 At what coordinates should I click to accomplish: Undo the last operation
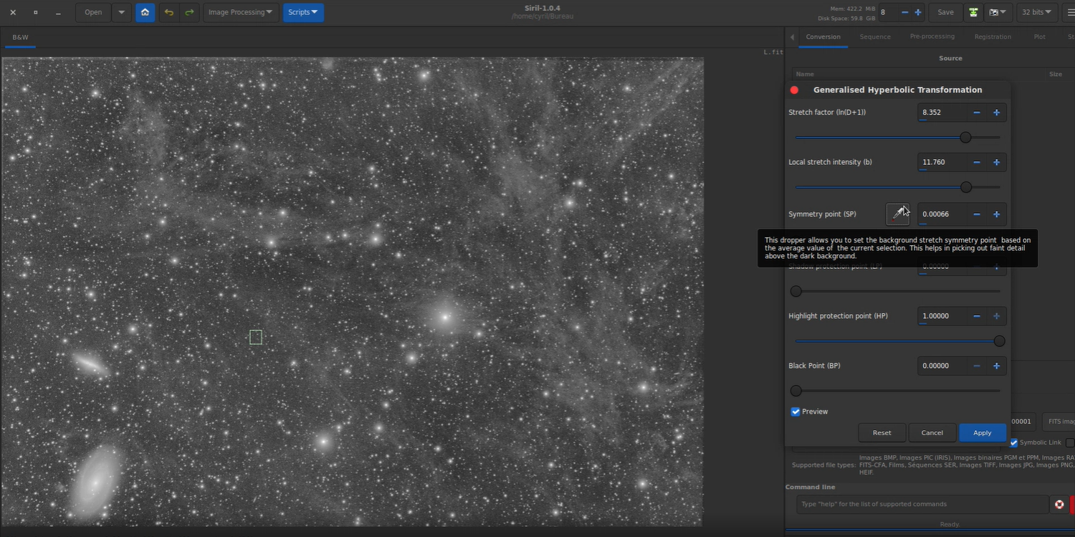click(169, 12)
